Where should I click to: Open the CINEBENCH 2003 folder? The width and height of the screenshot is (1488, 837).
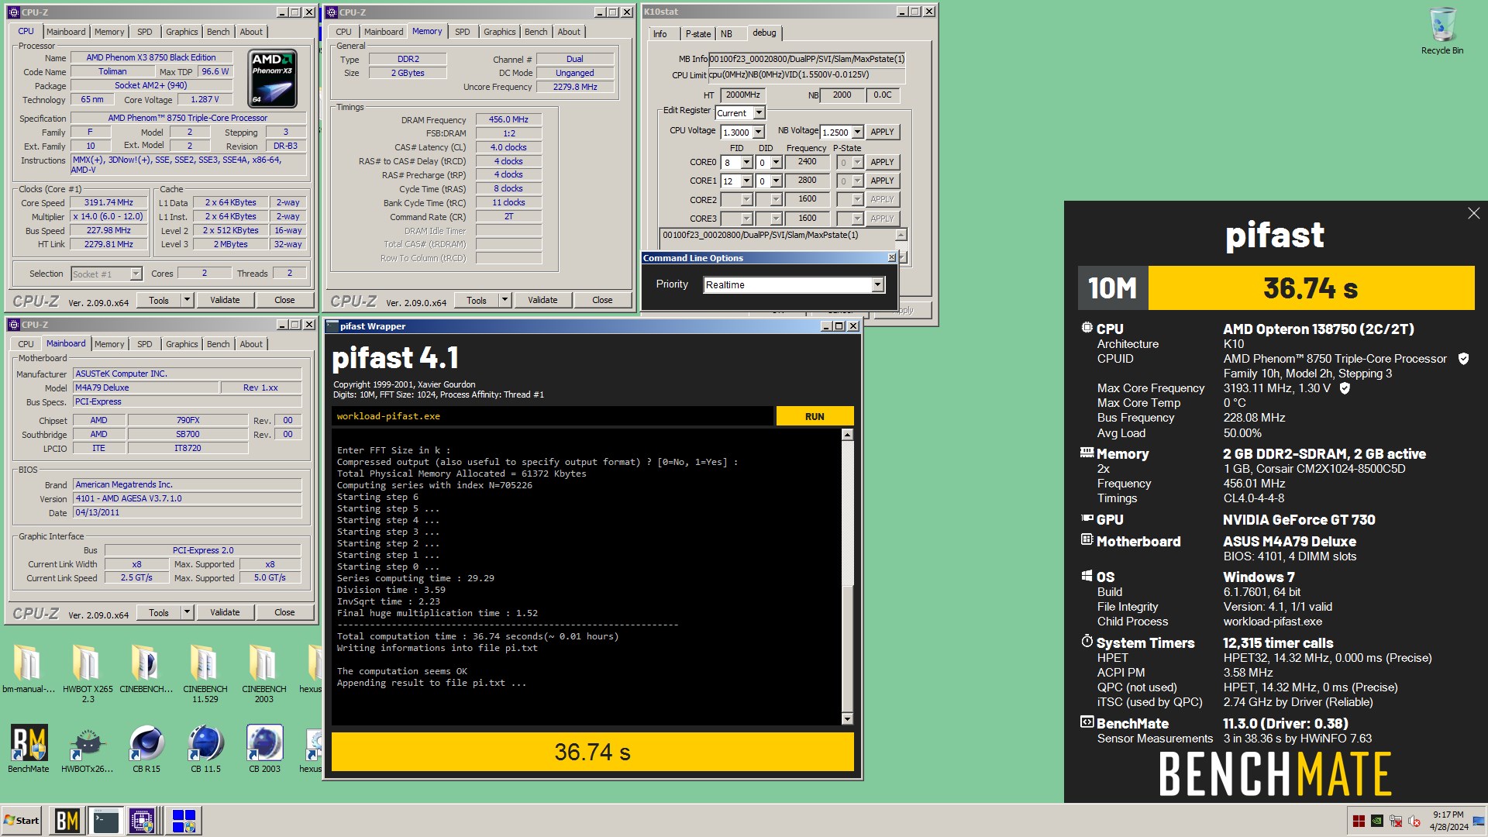click(x=264, y=673)
